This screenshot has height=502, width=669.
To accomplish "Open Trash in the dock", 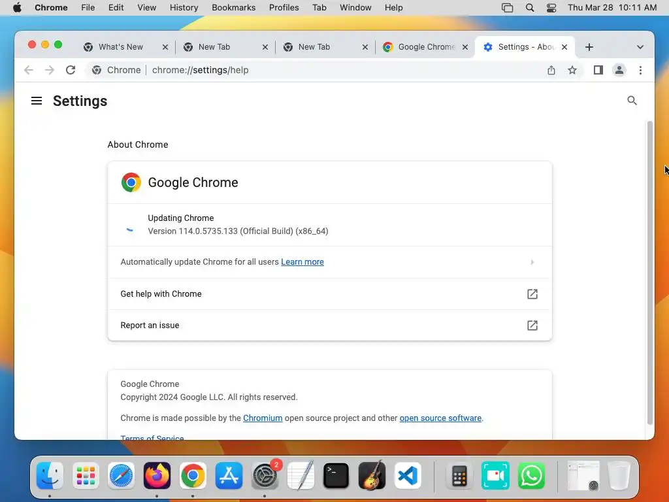I will [619, 475].
